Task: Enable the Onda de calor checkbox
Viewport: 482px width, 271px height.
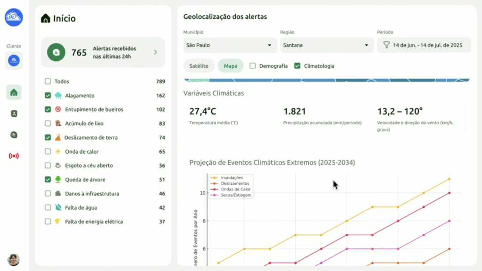Action: point(48,152)
